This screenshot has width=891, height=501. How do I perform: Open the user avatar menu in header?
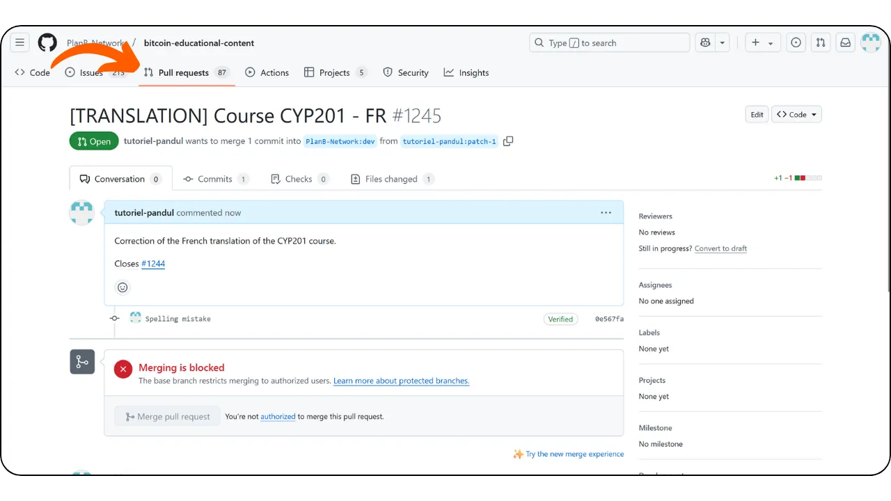[871, 42]
